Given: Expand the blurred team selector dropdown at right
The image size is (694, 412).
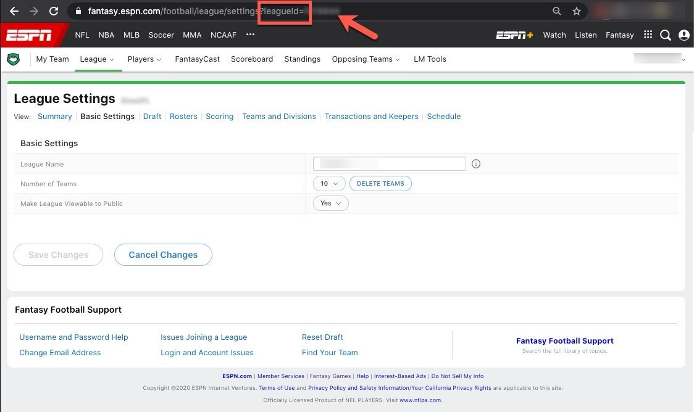Looking at the screenshot, I should coord(659,59).
